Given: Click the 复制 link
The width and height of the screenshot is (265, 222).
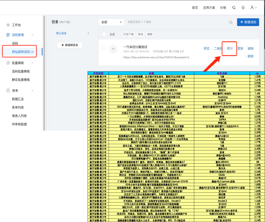Looking at the screenshot, I should point(240,48).
